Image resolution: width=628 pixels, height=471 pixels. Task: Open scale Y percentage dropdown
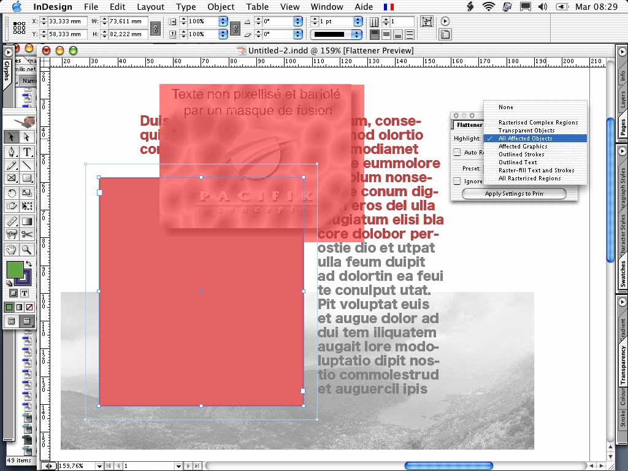pos(223,34)
